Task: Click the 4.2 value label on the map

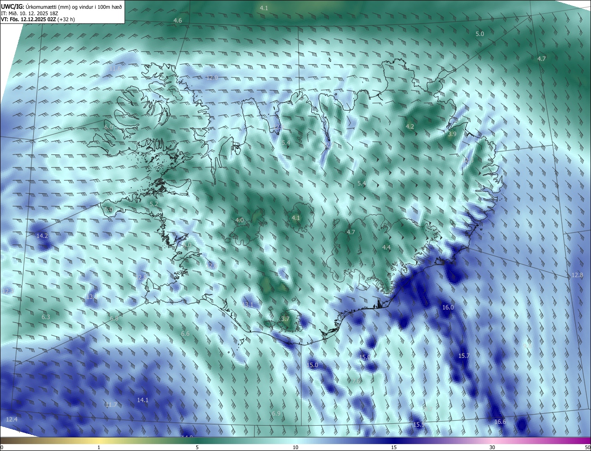Action: click(x=410, y=126)
